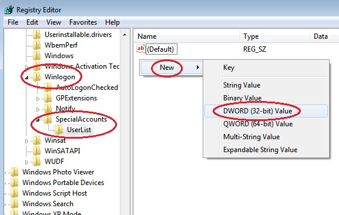This screenshot has width=339, height=215.
Task: Click the Notify folder icon
Action: (x=48, y=109)
